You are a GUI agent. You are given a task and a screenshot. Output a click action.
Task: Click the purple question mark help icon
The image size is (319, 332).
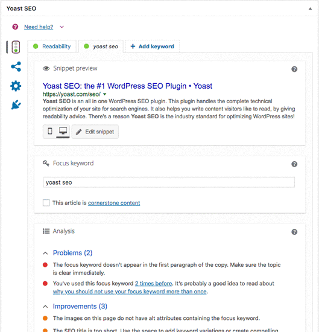tap(15, 27)
